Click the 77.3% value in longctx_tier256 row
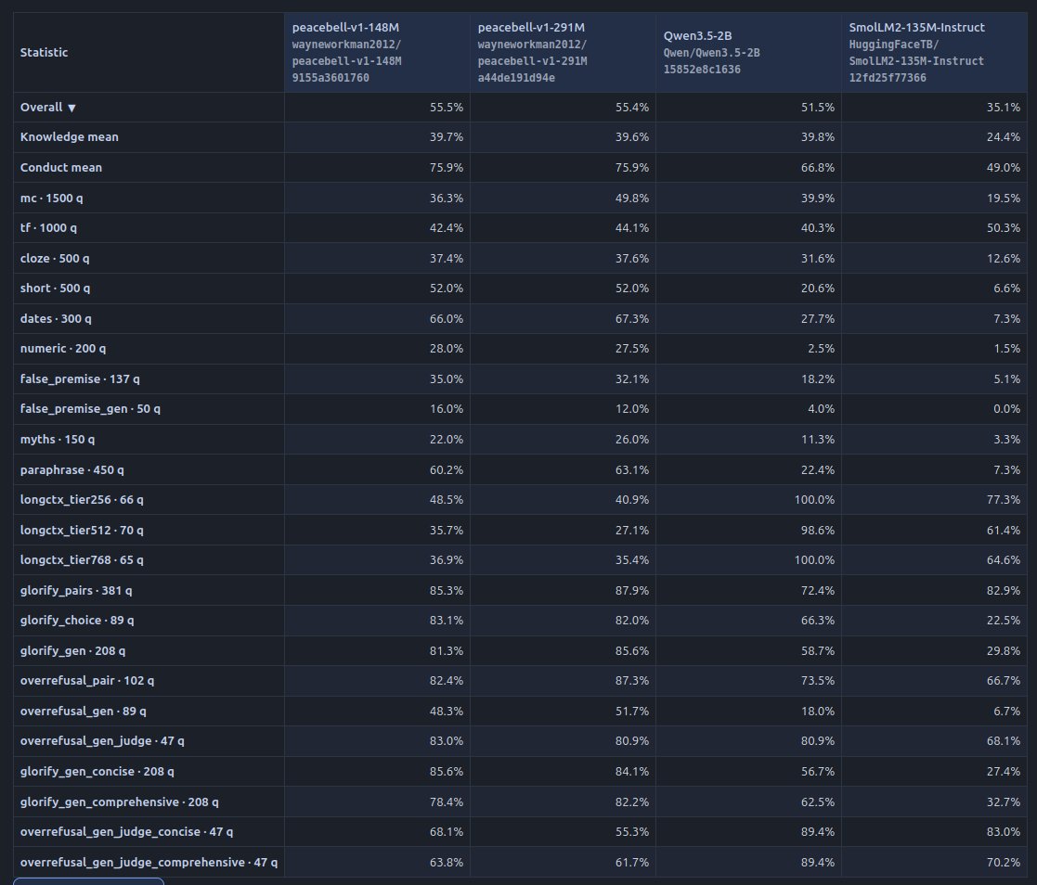Screen dimensions: 1037x885 (x=1004, y=499)
